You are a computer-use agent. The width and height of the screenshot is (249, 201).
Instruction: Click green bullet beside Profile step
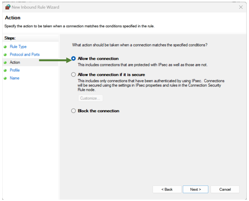5,70
